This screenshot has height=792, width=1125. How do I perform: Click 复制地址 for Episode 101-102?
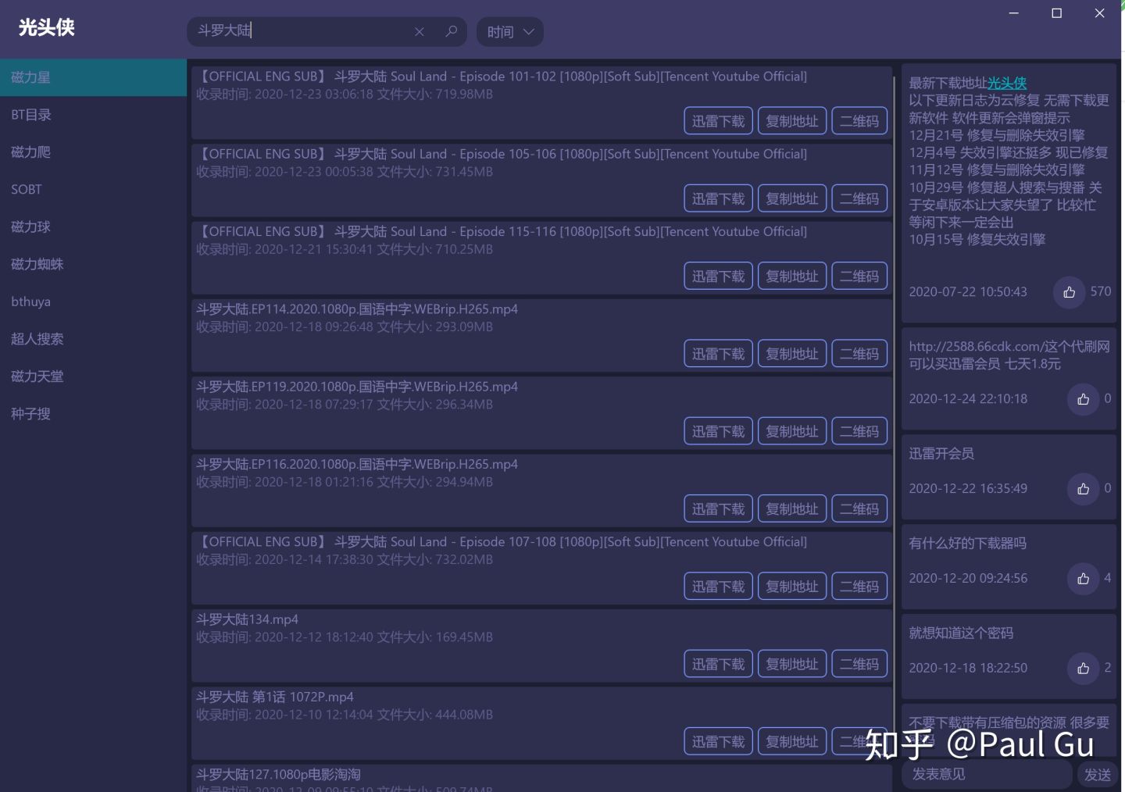pos(791,121)
